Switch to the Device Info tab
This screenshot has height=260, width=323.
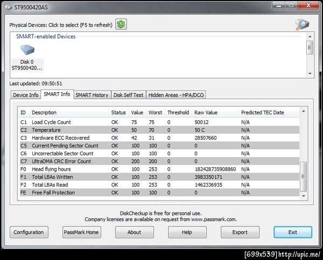pyautogui.click(x=25, y=95)
